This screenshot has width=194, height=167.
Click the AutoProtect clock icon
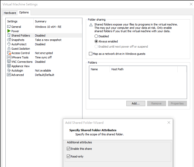[x=9, y=44]
